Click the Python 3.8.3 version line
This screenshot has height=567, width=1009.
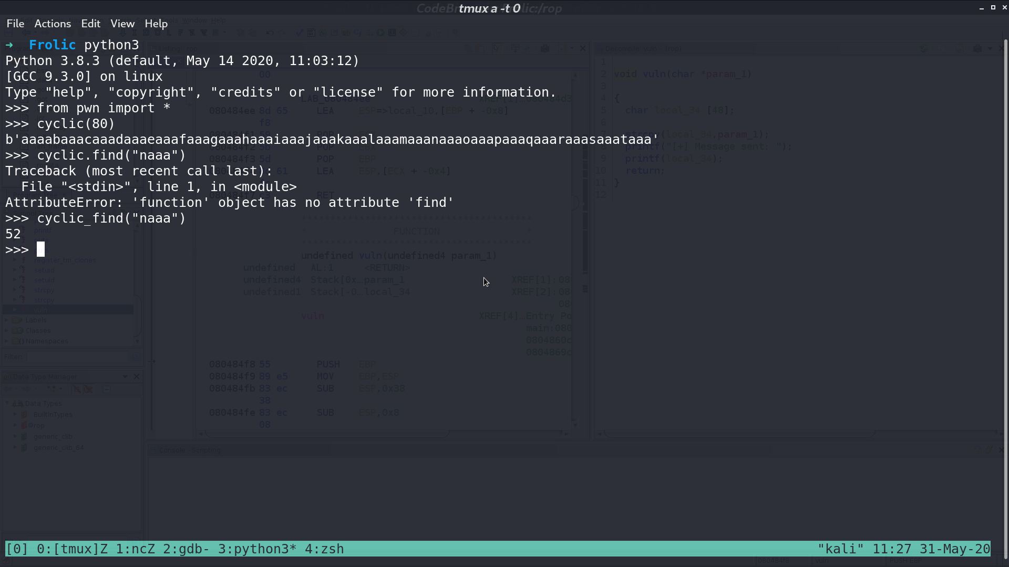tap(182, 61)
